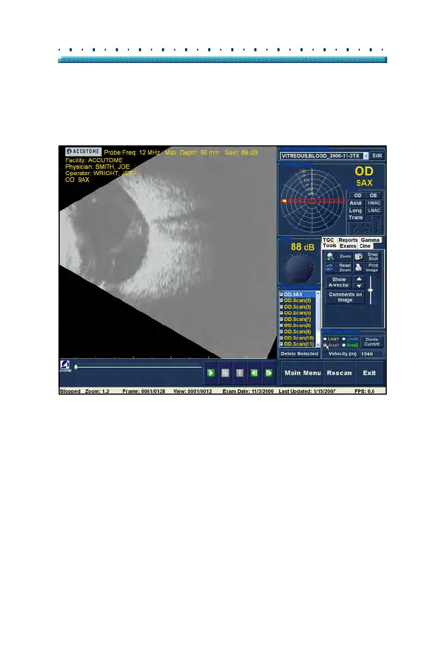
Task: Click the Show A-Vector button
Action: click(x=339, y=283)
